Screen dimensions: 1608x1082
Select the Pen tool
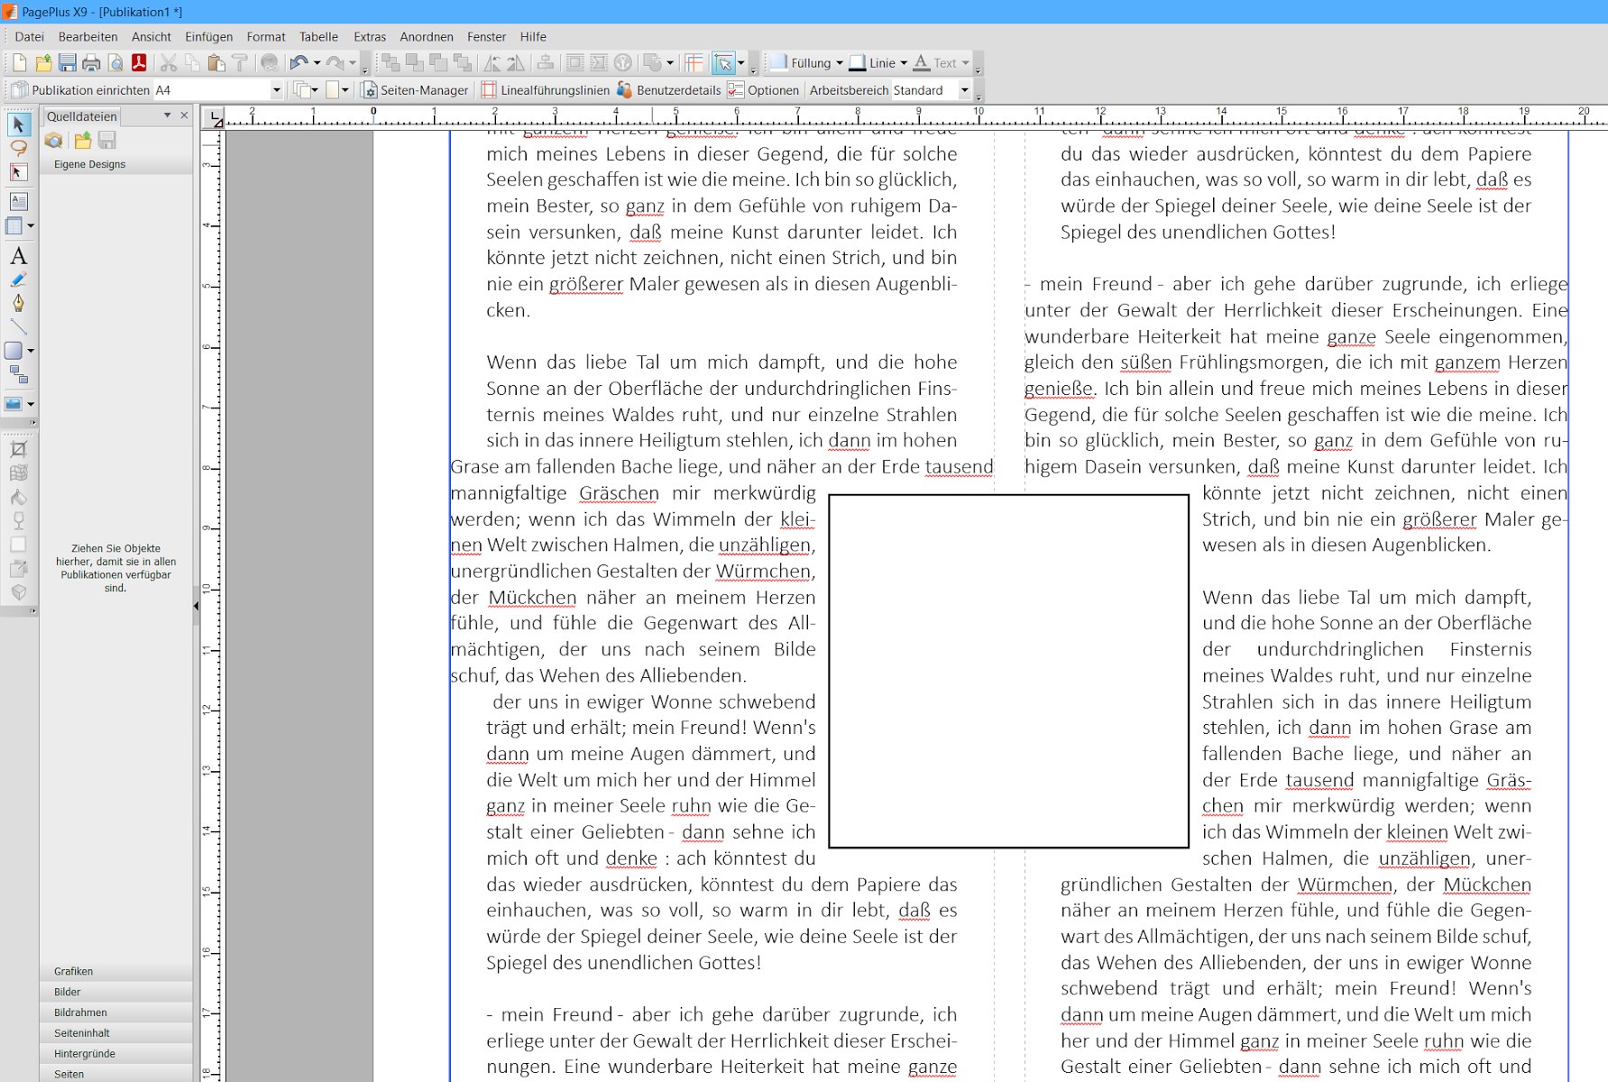pyautogui.click(x=18, y=303)
